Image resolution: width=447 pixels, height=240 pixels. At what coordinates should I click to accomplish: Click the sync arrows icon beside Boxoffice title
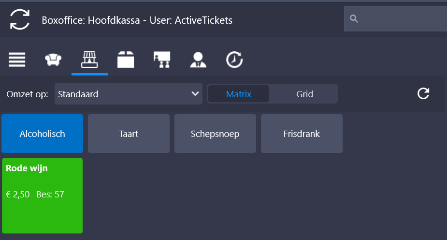[20, 19]
